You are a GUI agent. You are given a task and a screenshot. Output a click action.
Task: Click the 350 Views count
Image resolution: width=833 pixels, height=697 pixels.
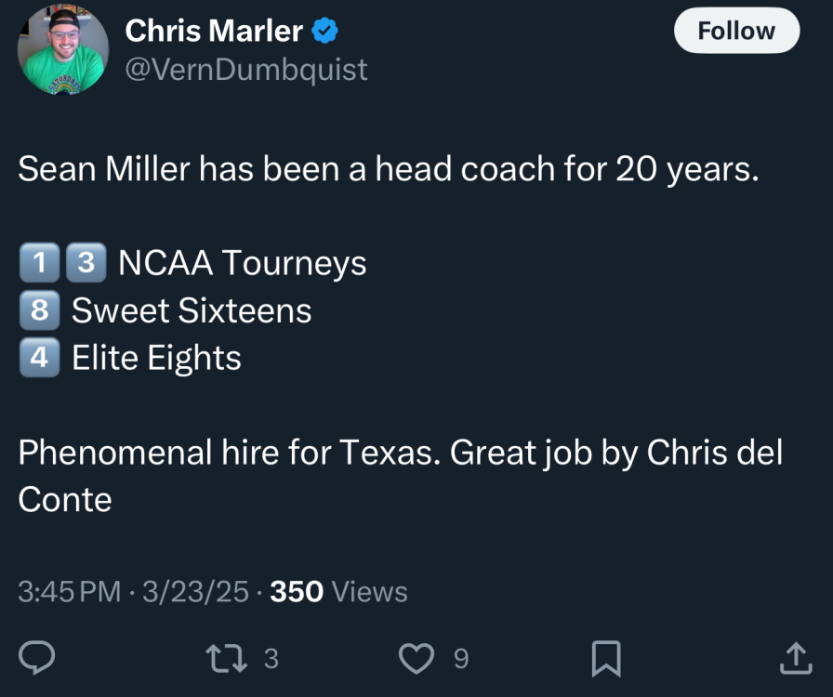(x=338, y=591)
